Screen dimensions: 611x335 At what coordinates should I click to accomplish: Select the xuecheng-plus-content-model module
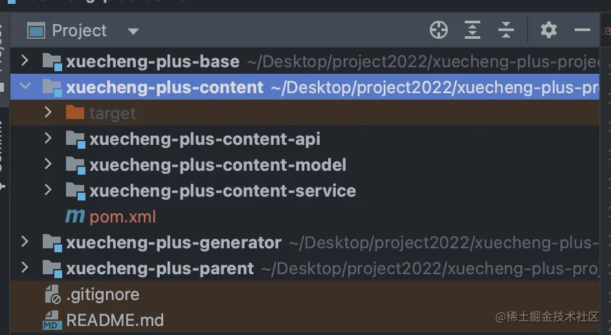coord(217,165)
